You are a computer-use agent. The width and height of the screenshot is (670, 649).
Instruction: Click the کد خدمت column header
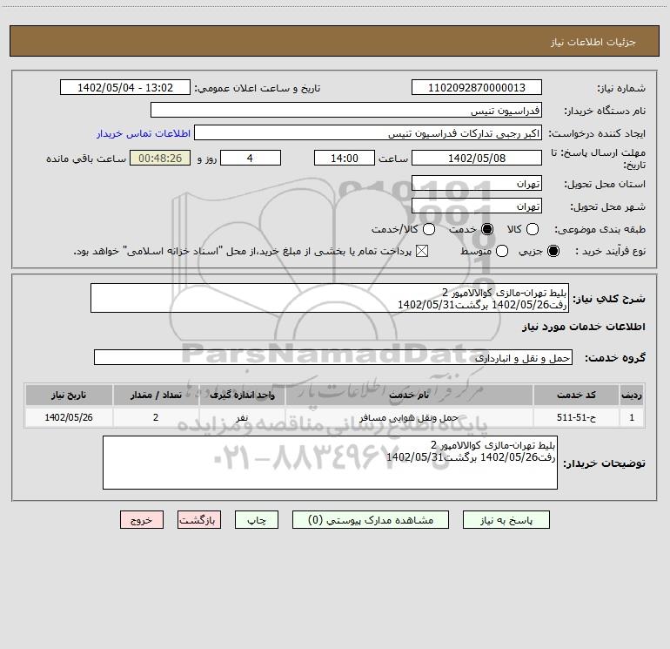(576, 395)
